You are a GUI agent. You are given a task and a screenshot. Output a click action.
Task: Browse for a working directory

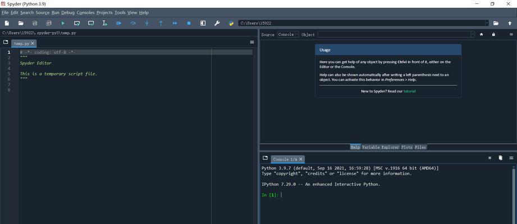[x=496, y=24]
